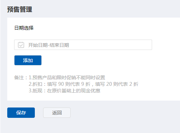
Task: Click the 9 折 text in note 2
Action: 86,84
